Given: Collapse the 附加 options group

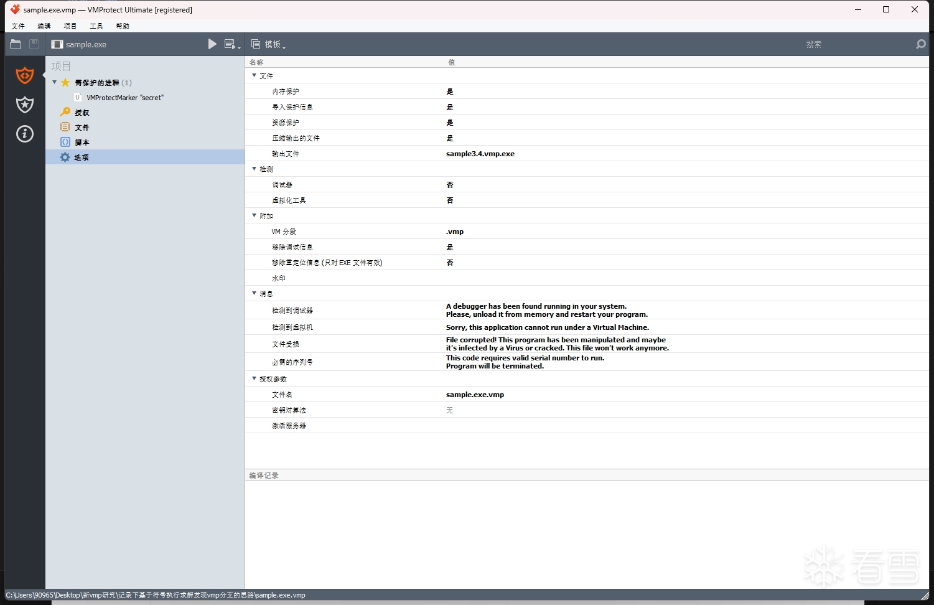Looking at the screenshot, I should pos(254,215).
